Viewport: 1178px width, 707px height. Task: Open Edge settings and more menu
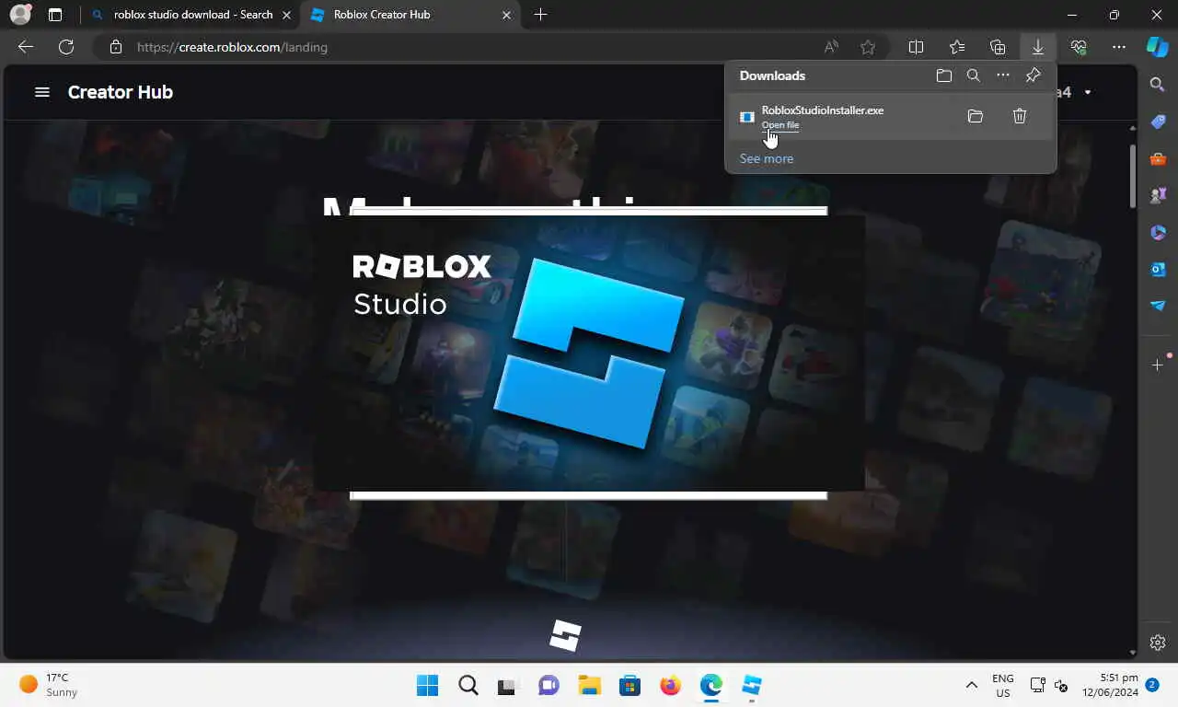pos(1119,47)
